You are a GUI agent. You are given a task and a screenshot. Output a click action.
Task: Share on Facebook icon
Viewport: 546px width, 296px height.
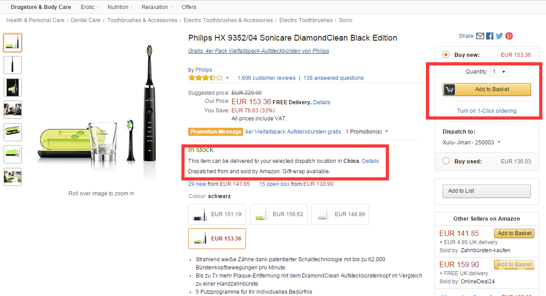(490, 36)
